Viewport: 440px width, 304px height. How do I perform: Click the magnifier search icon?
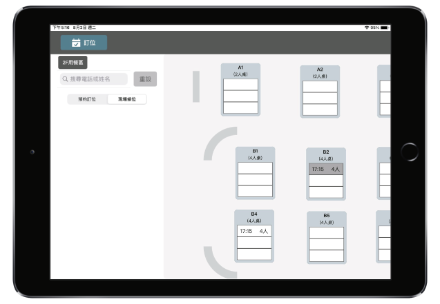tap(65, 79)
